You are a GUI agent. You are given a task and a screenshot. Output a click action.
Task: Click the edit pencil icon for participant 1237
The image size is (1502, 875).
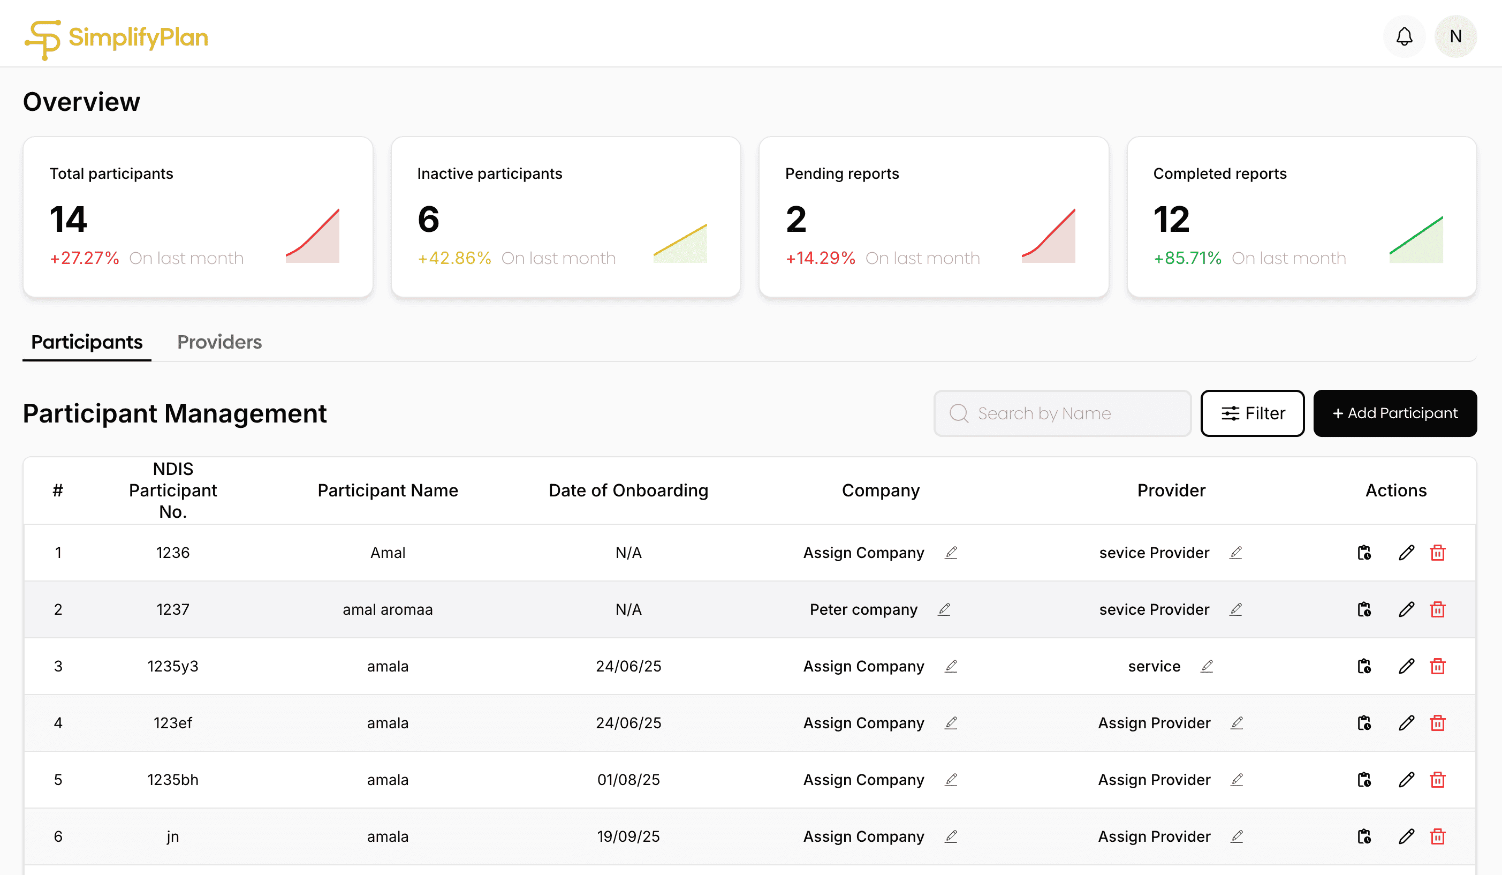click(x=1407, y=609)
